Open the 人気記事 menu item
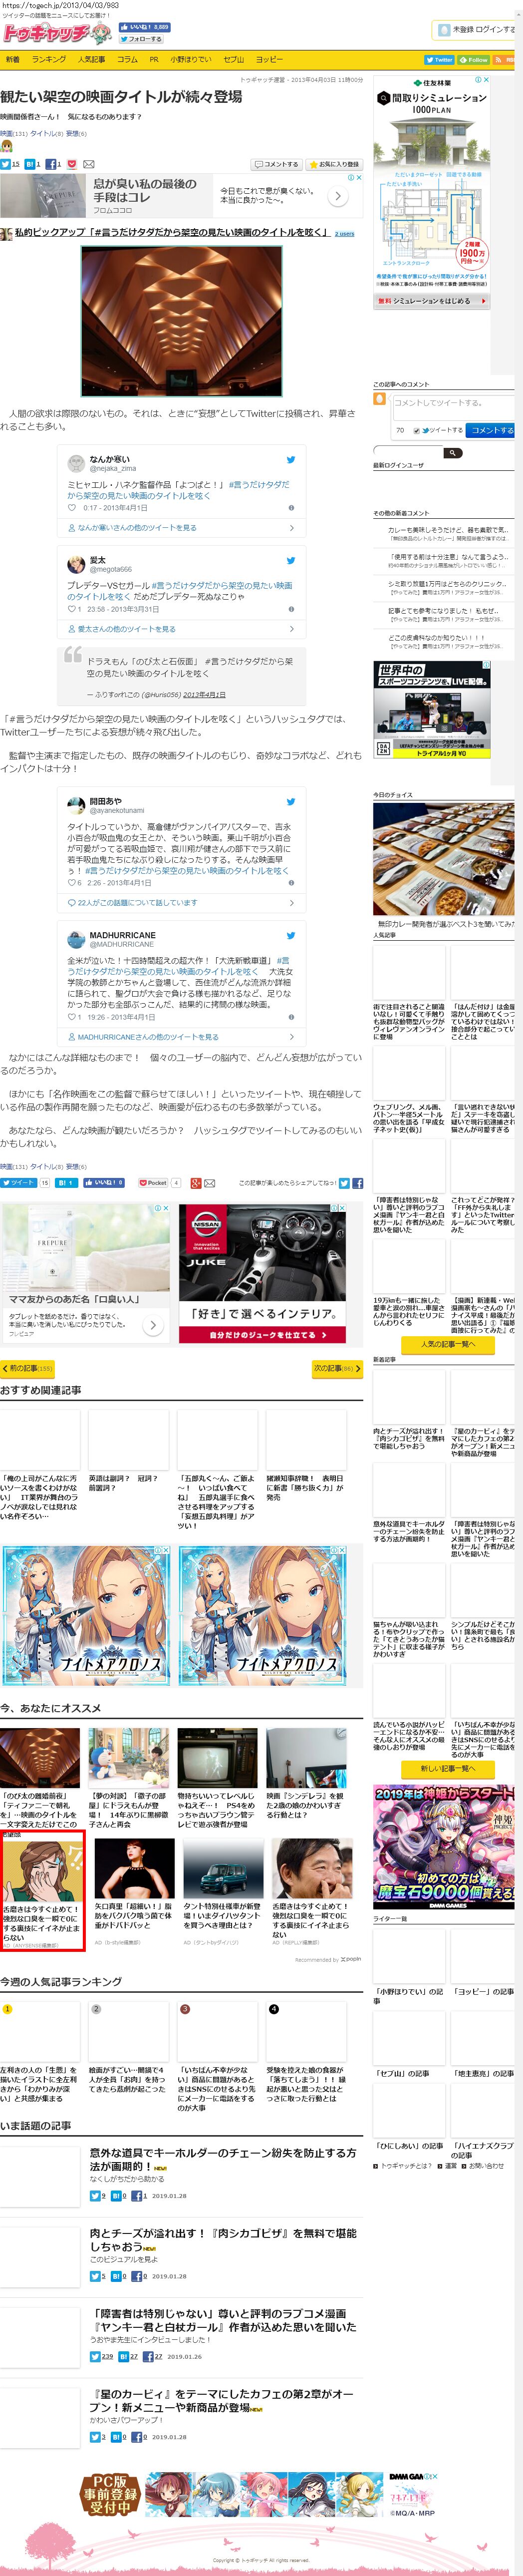Viewport: 523px width, 2576px height. (x=92, y=60)
